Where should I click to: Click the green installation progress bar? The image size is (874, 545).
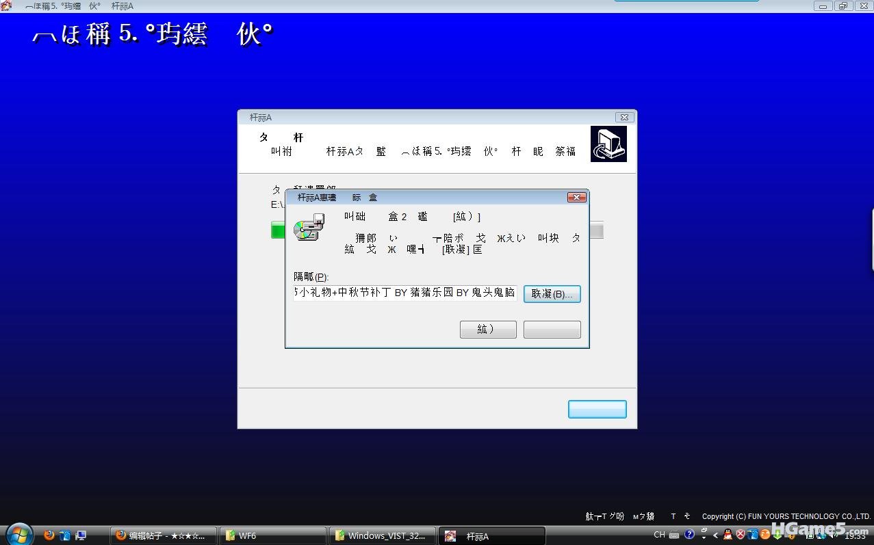pyautogui.click(x=278, y=230)
